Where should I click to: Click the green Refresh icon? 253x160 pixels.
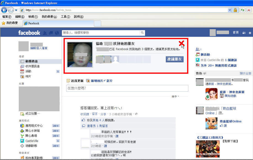[243, 10]
